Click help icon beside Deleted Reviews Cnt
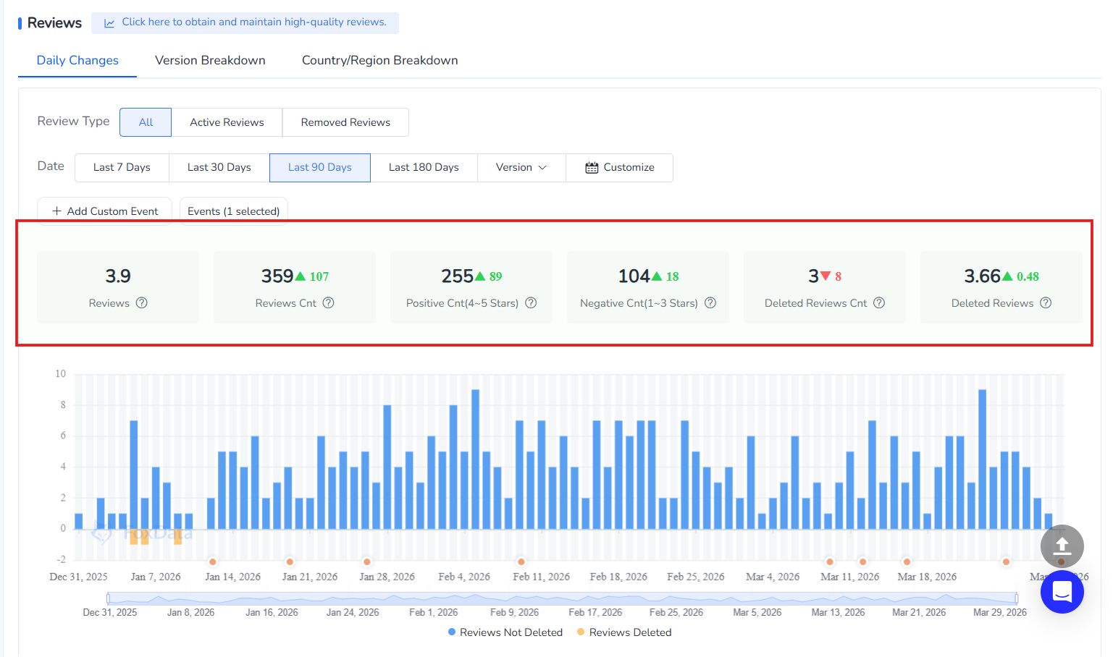This screenshot has width=1113, height=657. [879, 303]
